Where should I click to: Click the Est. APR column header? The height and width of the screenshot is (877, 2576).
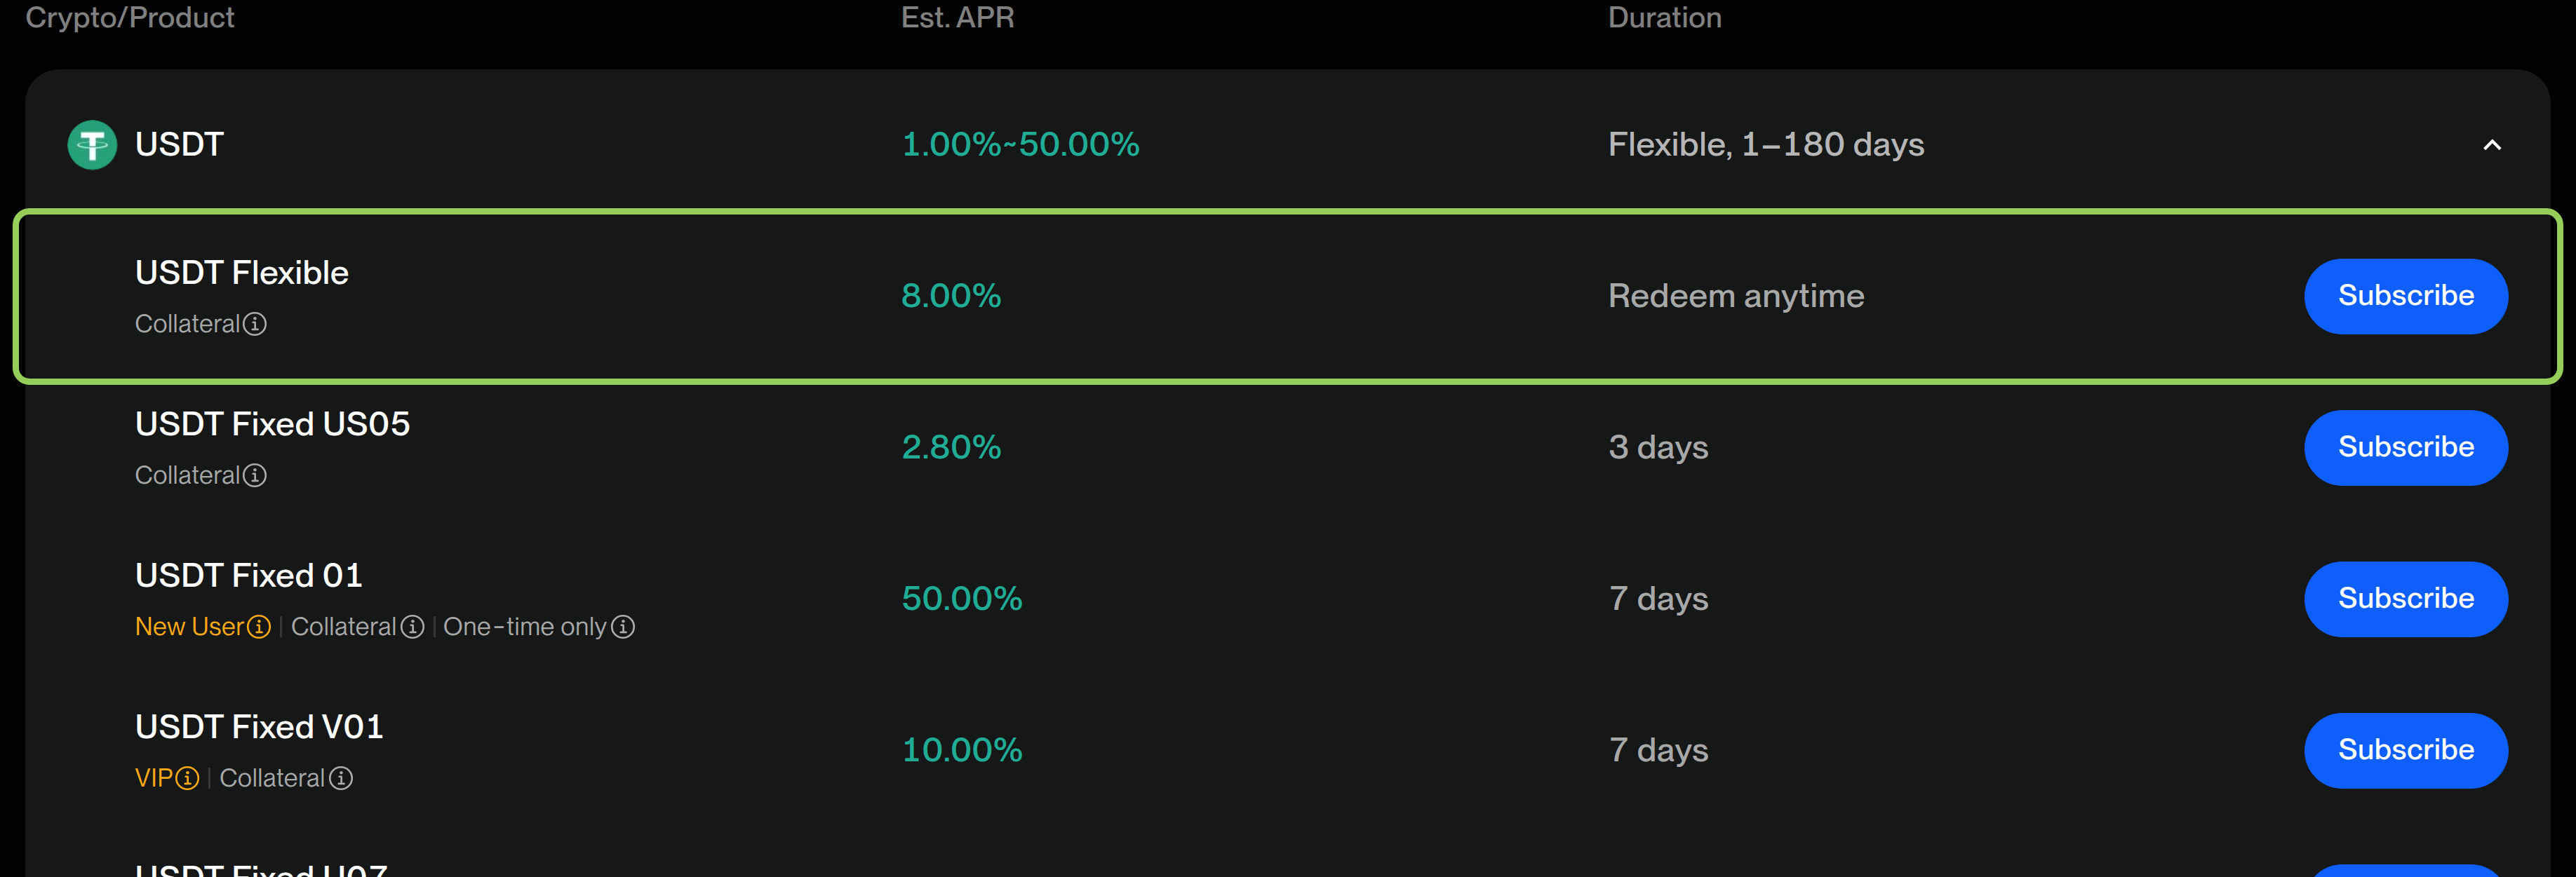[x=957, y=17]
